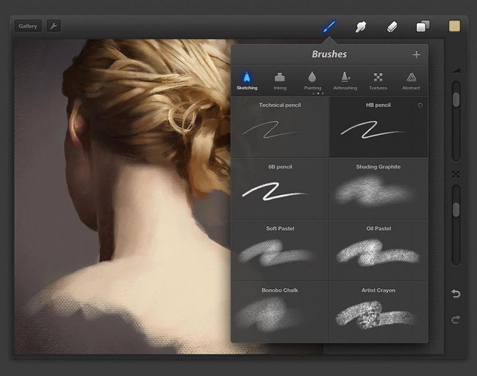Viewport: 477px width, 376px height.
Task: Click the undo arrow
Action: (x=456, y=294)
